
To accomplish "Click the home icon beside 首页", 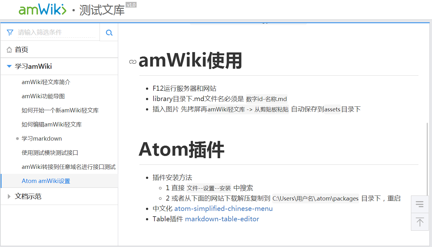I will coord(9,50).
